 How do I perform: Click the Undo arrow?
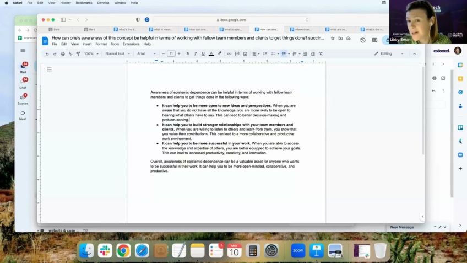coord(47,53)
